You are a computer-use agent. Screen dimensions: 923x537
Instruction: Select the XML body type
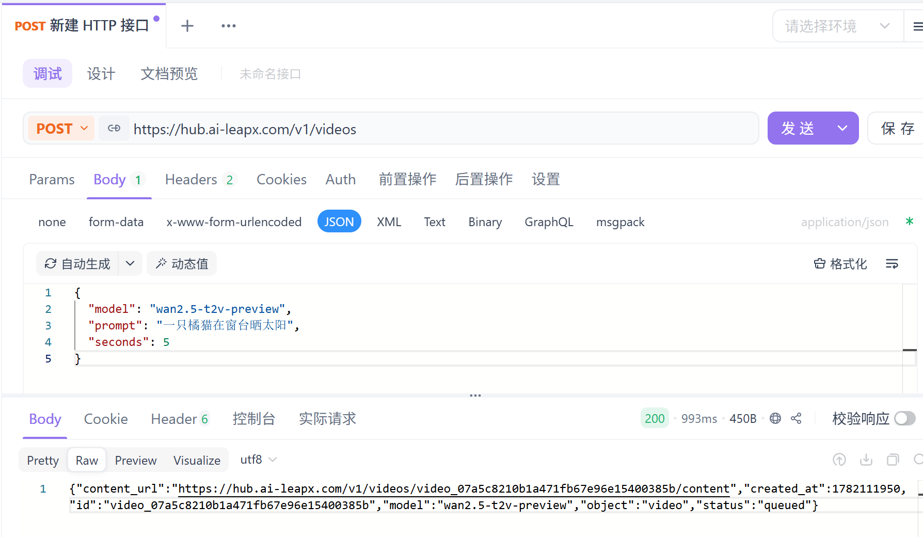tap(389, 222)
